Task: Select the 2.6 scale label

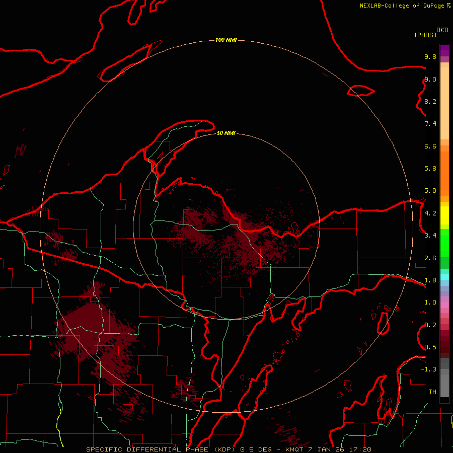Action: (430, 258)
